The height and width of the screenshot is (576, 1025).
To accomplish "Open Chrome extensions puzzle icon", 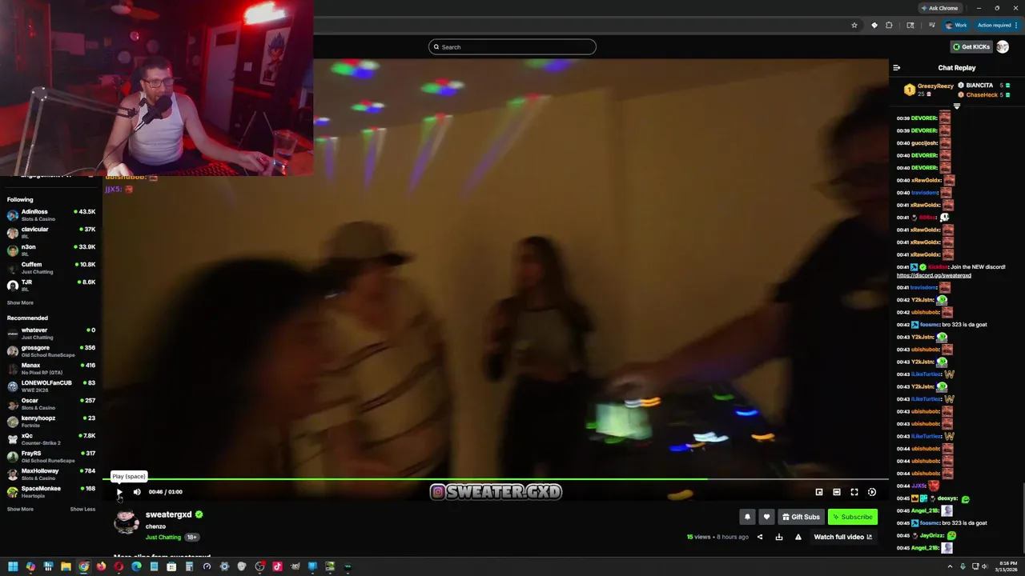I will pyautogui.click(x=889, y=25).
